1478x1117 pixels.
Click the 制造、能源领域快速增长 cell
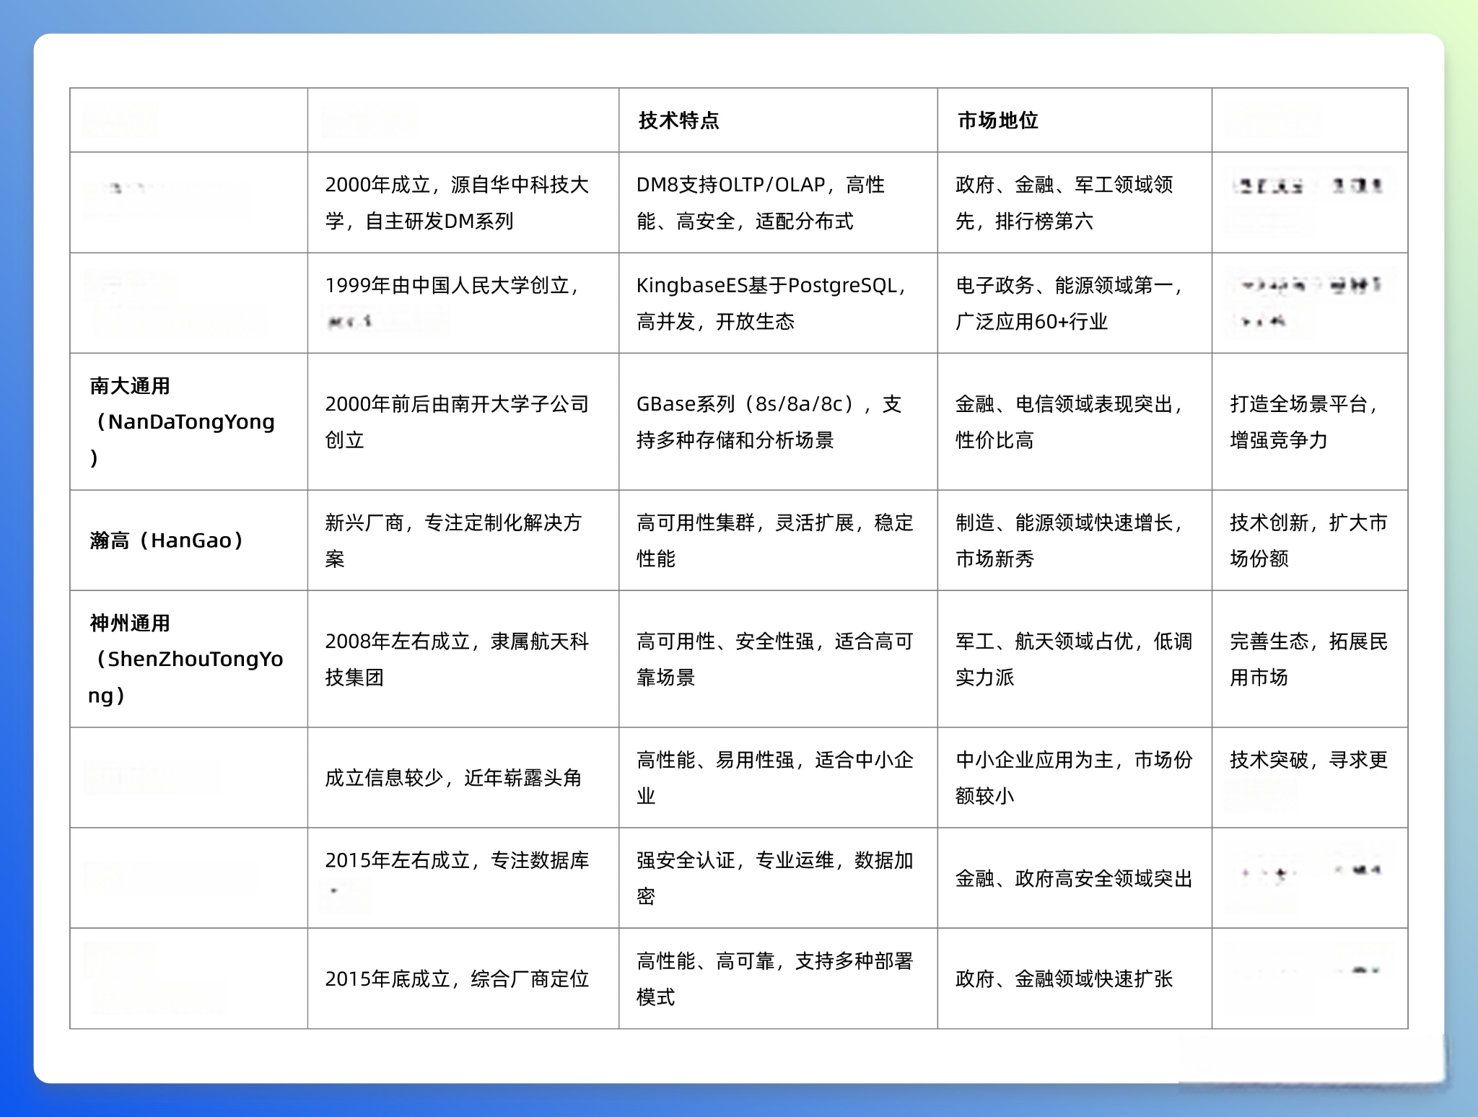pyautogui.click(x=1075, y=540)
